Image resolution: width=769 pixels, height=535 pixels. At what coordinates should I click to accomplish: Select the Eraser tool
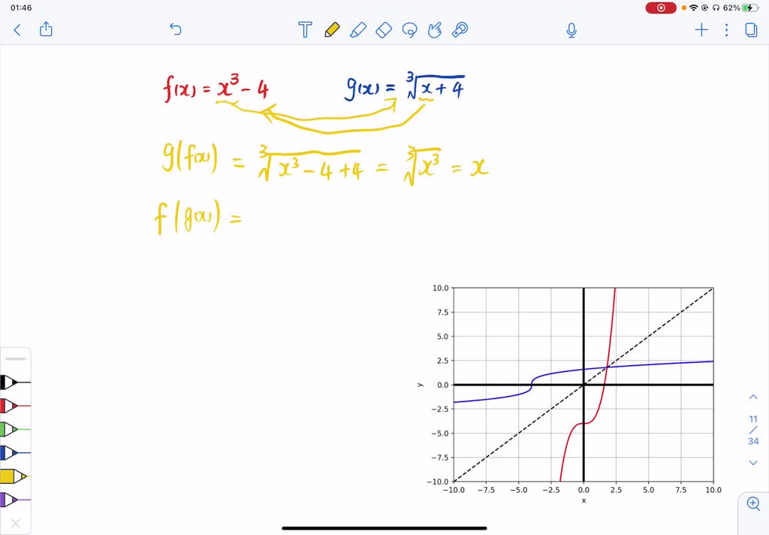384,29
